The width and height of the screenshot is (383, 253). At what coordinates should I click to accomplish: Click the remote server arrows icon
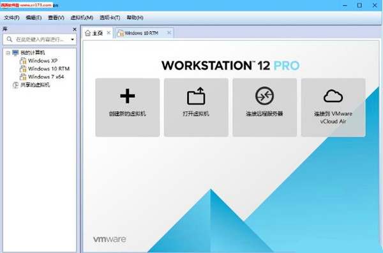pyautogui.click(x=264, y=96)
